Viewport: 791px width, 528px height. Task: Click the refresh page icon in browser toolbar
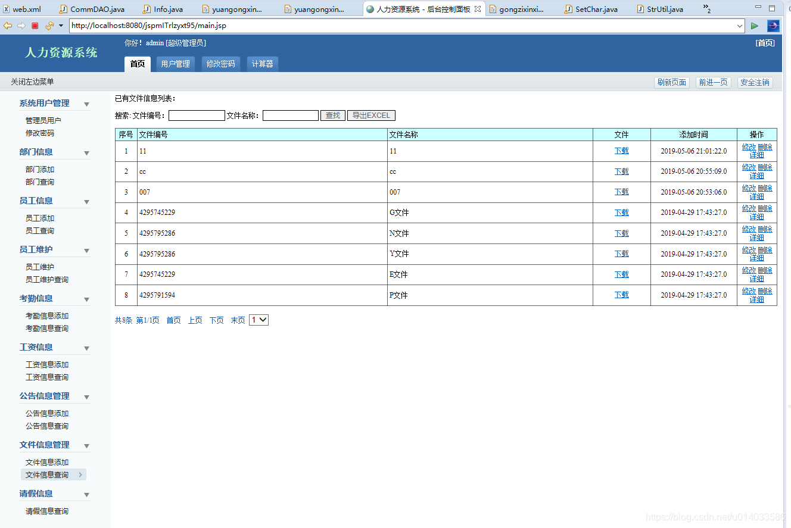(x=49, y=26)
